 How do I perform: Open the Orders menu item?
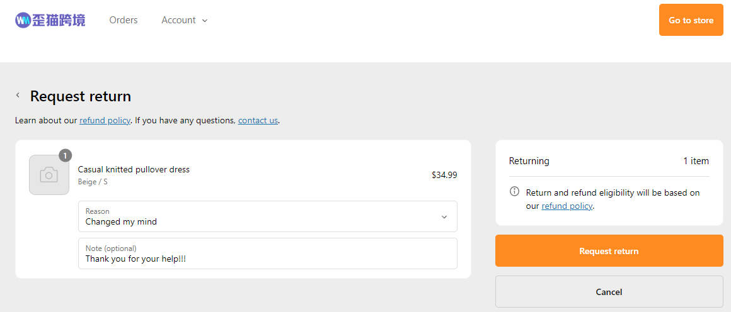124,20
